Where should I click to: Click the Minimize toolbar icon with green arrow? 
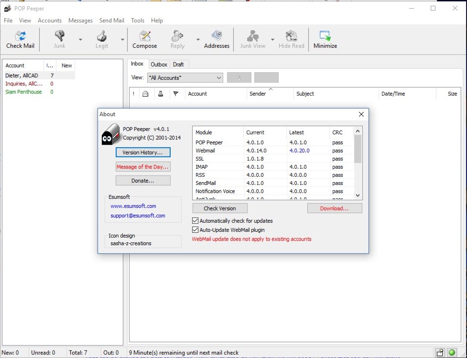pos(325,36)
